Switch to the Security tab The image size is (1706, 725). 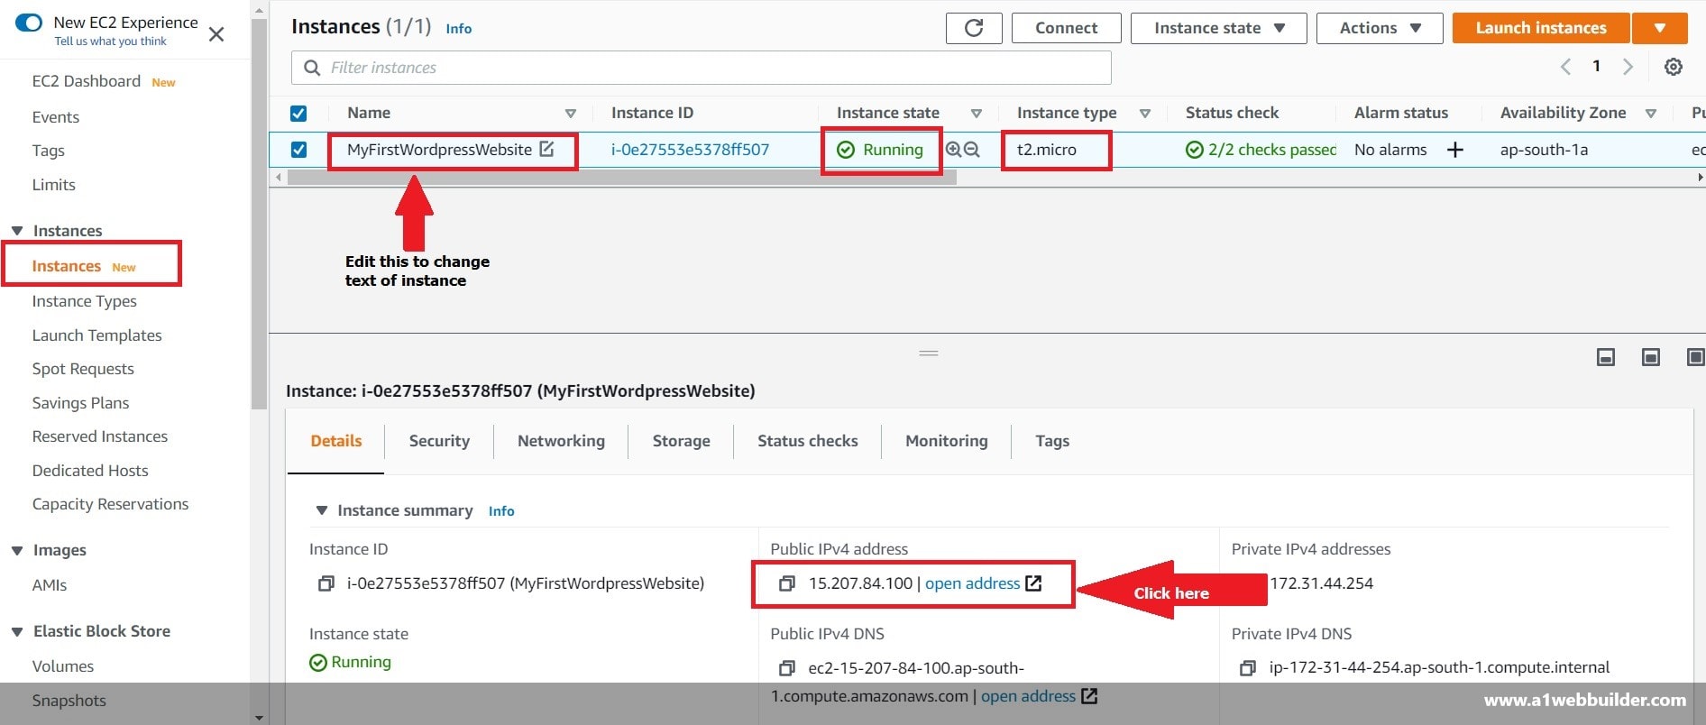(439, 441)
